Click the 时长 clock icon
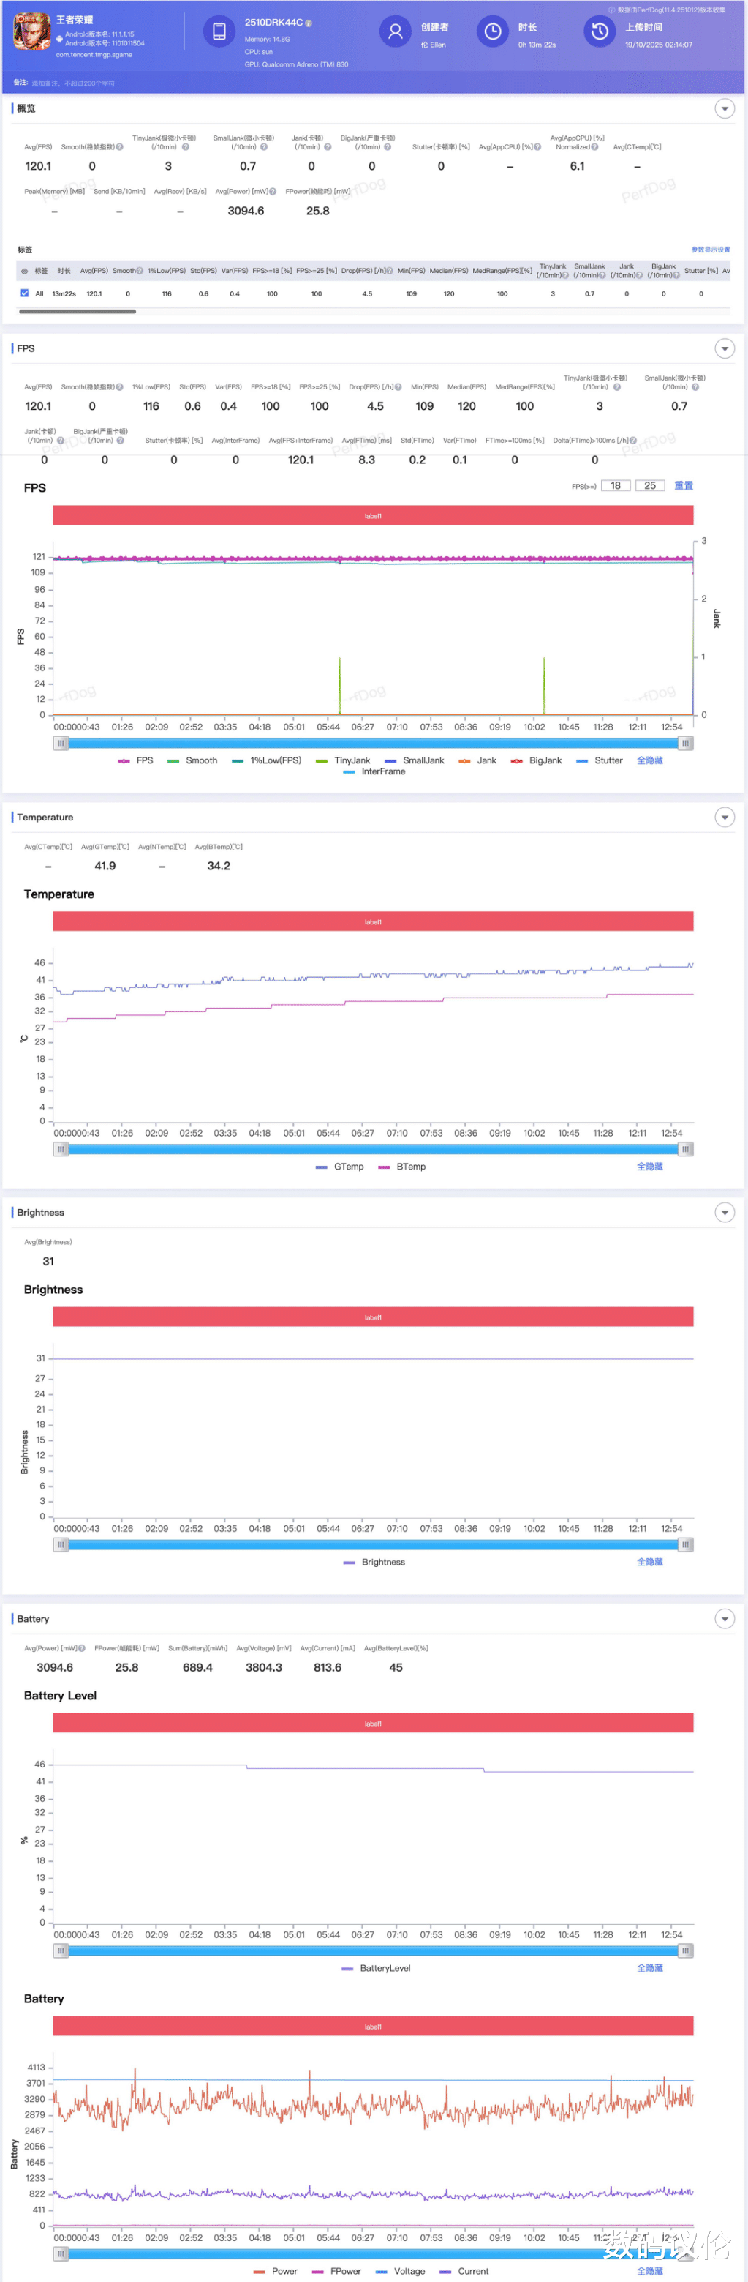The width and height of the screenshot is (748, 2282). point(493,32)
